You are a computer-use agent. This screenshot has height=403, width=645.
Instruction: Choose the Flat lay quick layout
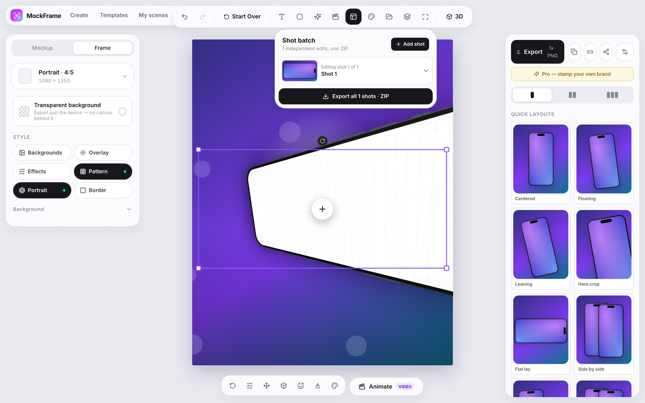(541, 334)
